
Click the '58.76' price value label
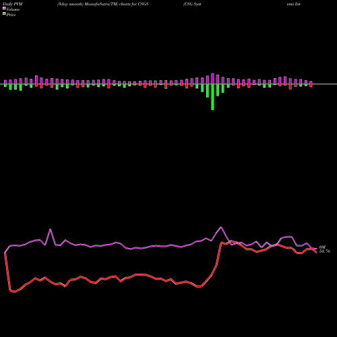pyautogui.click(x=325, y=251)
